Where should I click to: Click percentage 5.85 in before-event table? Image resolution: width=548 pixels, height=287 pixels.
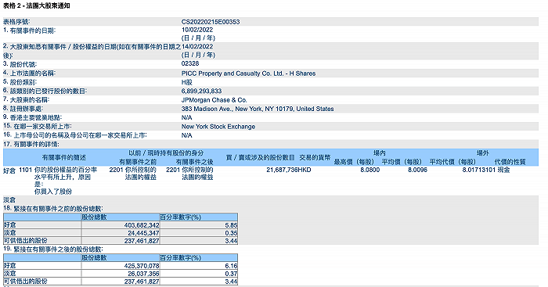[232, 225]
